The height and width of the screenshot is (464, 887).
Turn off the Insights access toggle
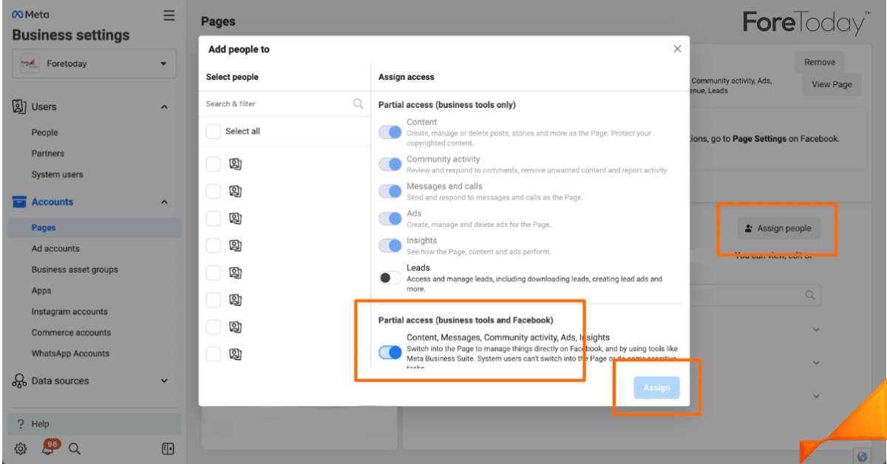pyautogui.click(x=390, y=245)
